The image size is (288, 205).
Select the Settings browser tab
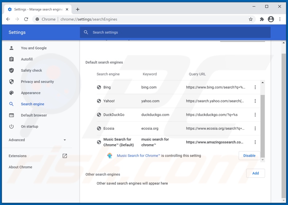point(38,9)
